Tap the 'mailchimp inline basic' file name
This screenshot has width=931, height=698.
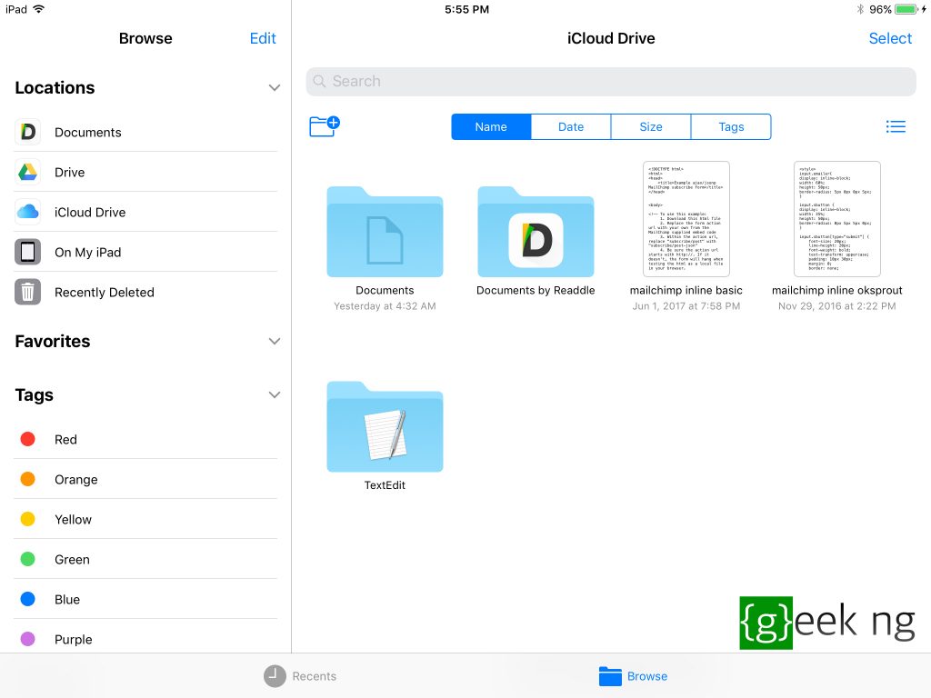[x=686, y=290]
